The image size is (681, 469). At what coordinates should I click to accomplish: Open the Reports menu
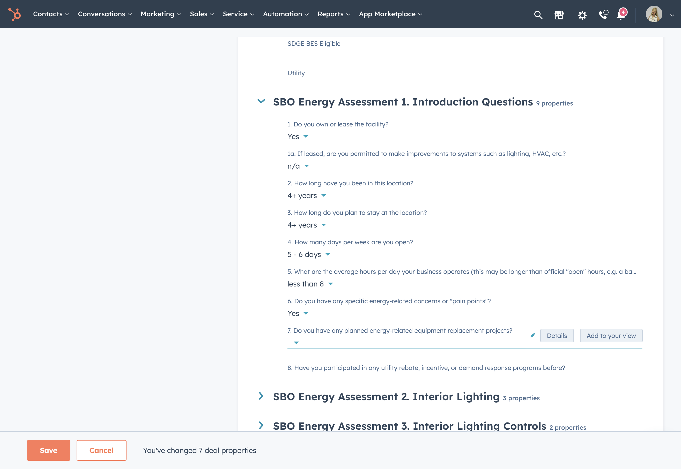click(334, 14)
